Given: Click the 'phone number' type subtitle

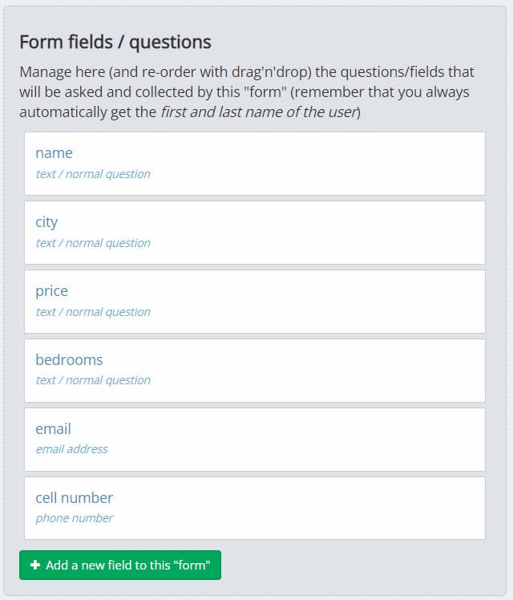Looking at the screenshot, I should coord(75,518).
